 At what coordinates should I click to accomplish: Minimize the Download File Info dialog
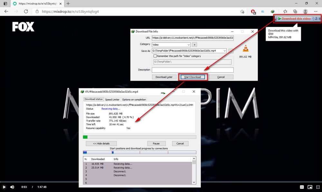(232, 32)
